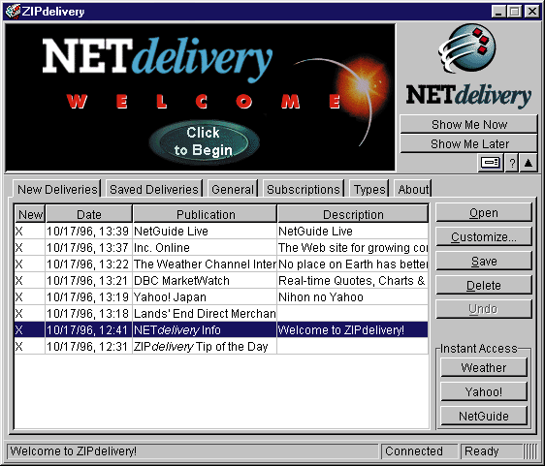Open the Customize... dialog button

(x=484, y=236)
